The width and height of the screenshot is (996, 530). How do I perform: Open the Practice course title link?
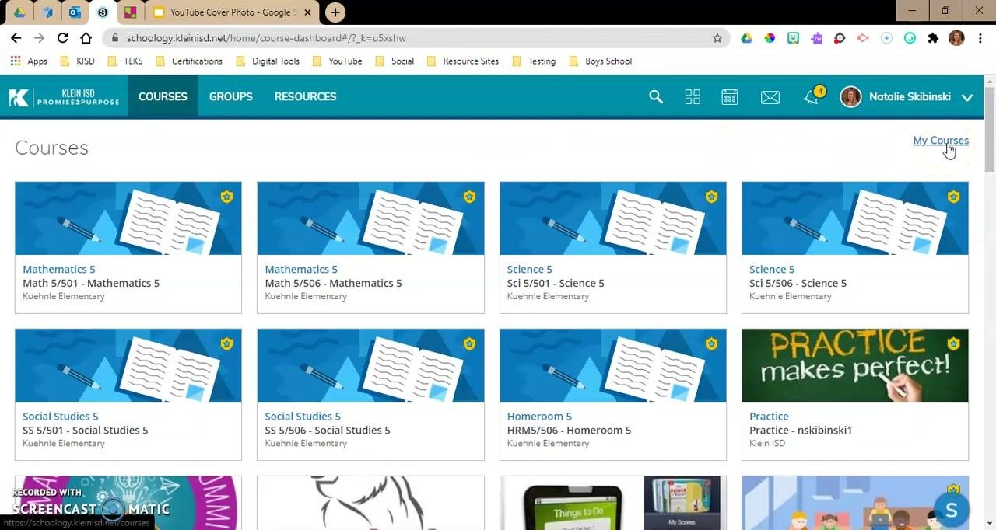point(769,416)
